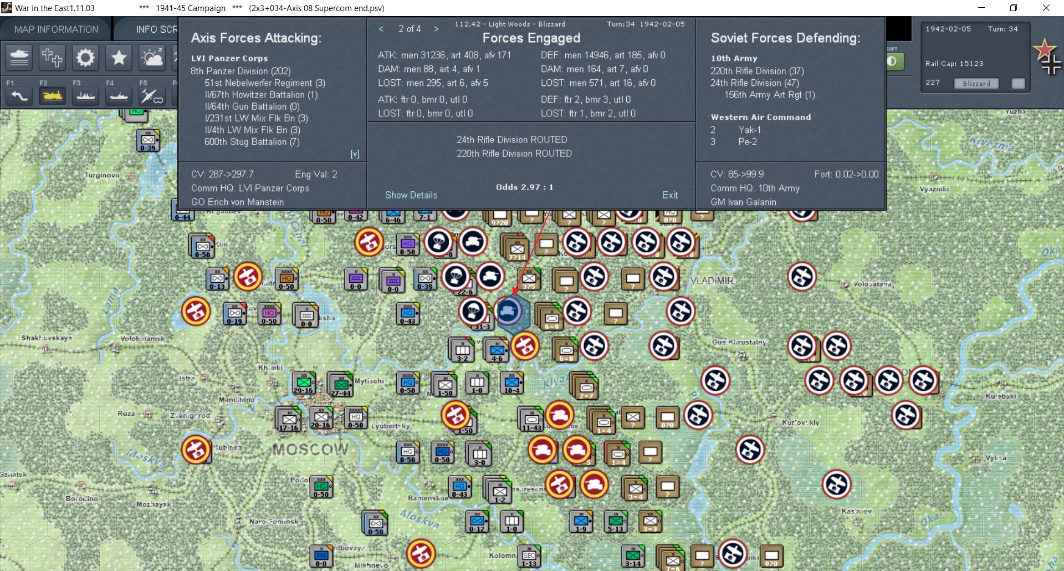Click 600th Stug Battalion (7) entry
The height and width of the screenshot is (571, 1064).
pos(252,142)
